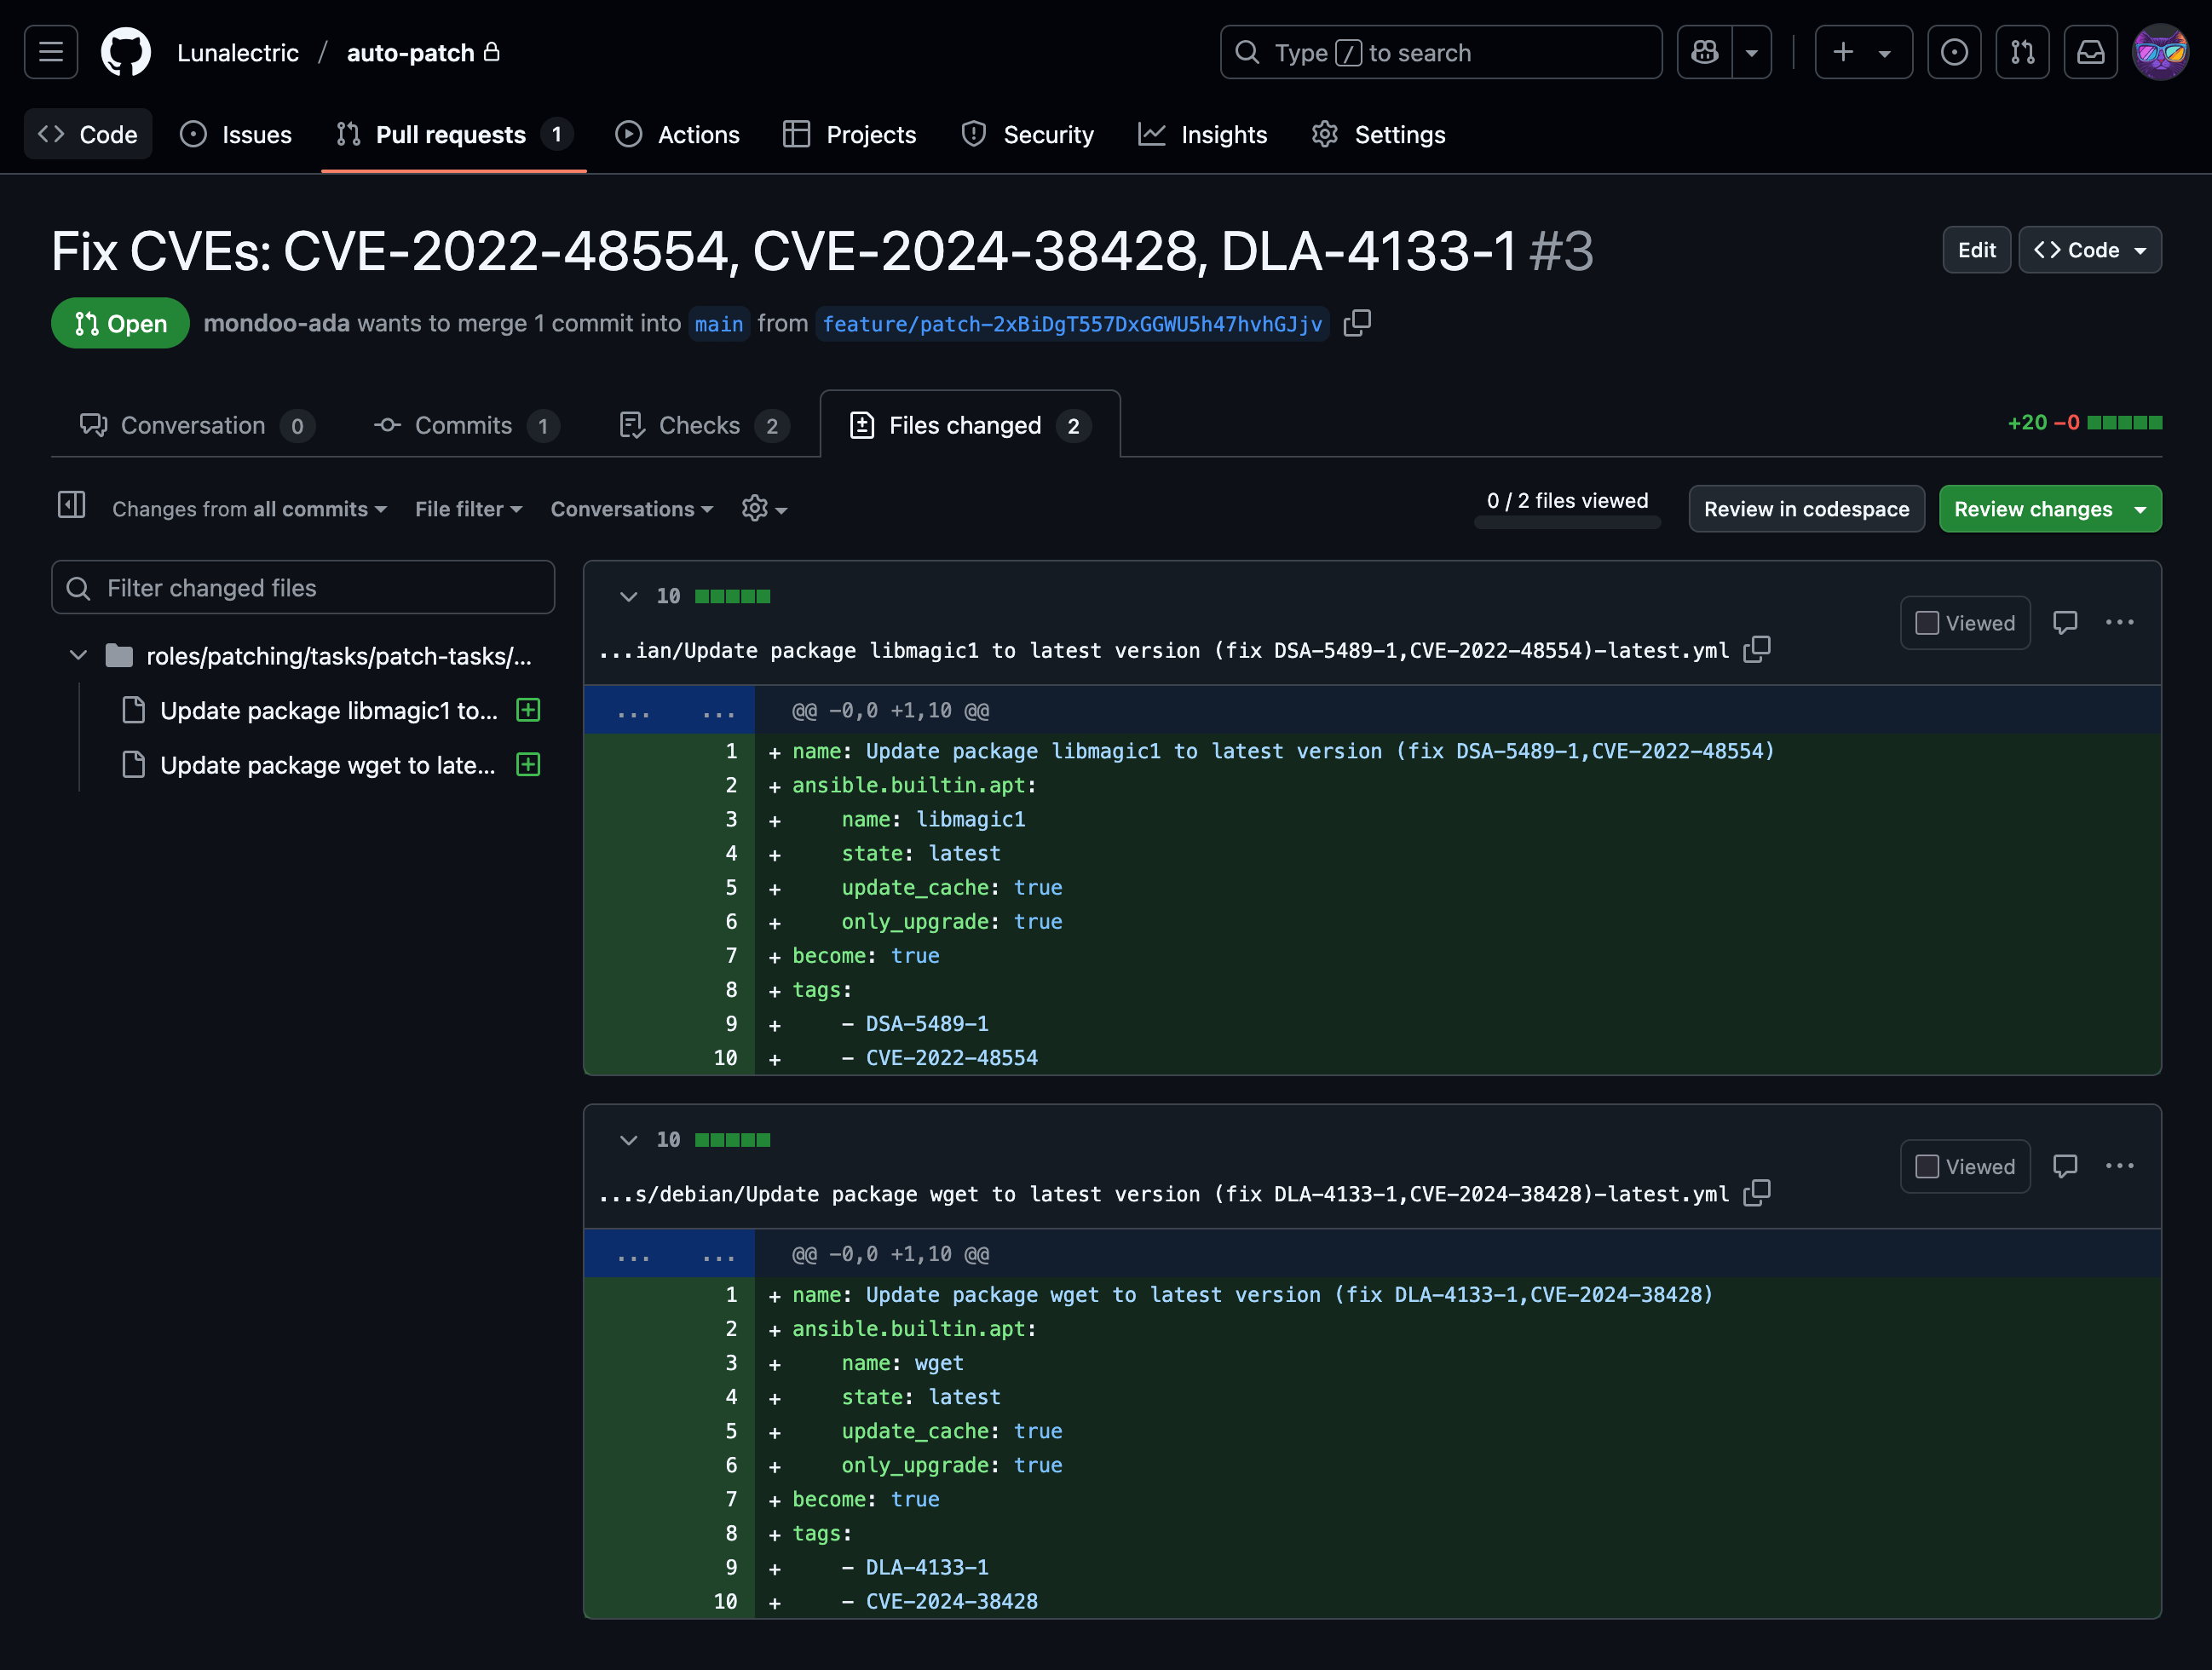Comment on the wget file icon

[x=2065, y=1166]
